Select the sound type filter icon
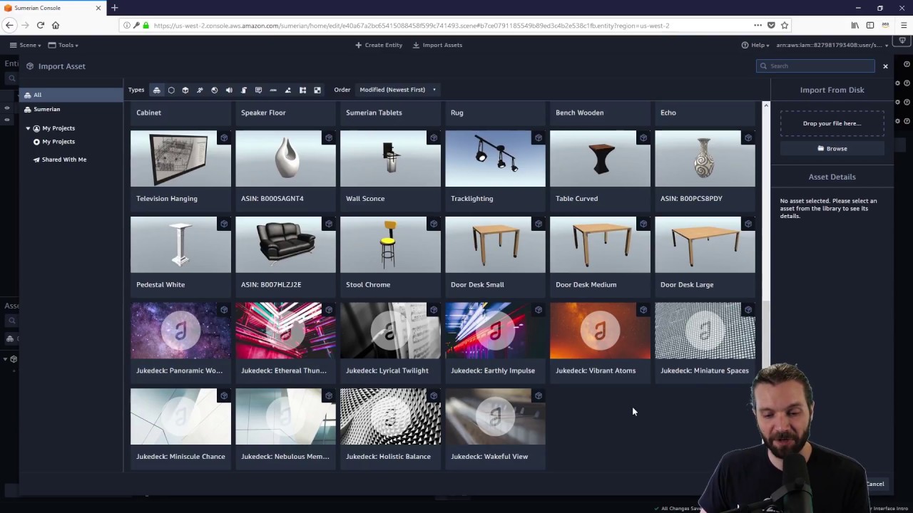 tap(229, 90)
